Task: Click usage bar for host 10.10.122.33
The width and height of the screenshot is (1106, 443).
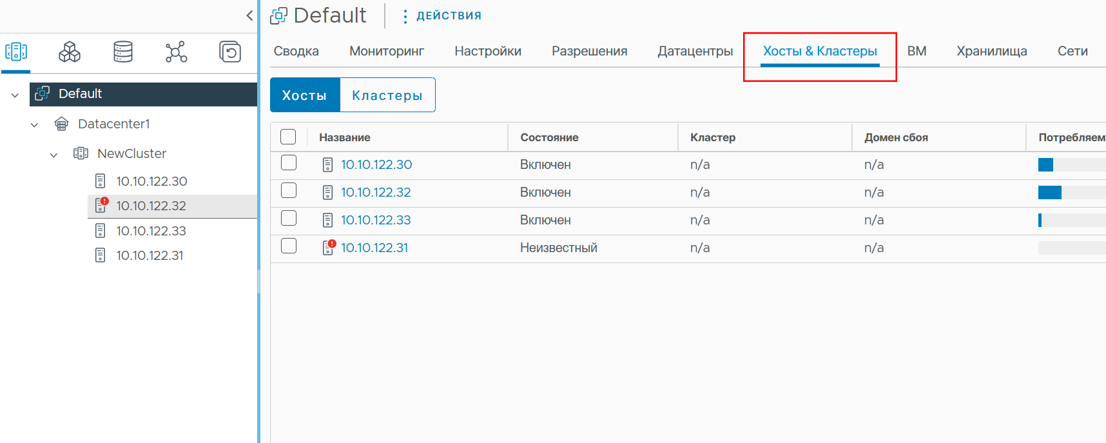Action: [1072, 220]
